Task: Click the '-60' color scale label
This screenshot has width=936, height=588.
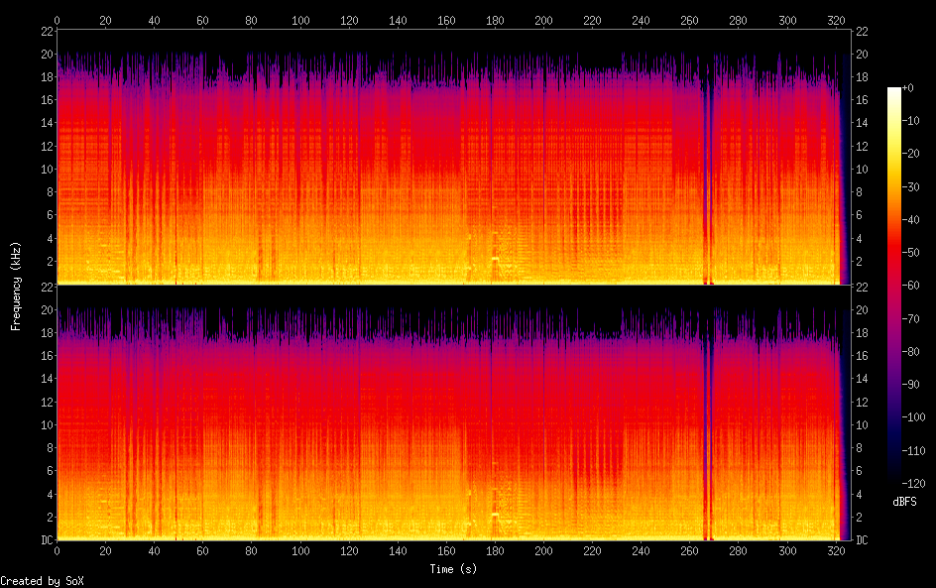Action: (x=911, y=286)
